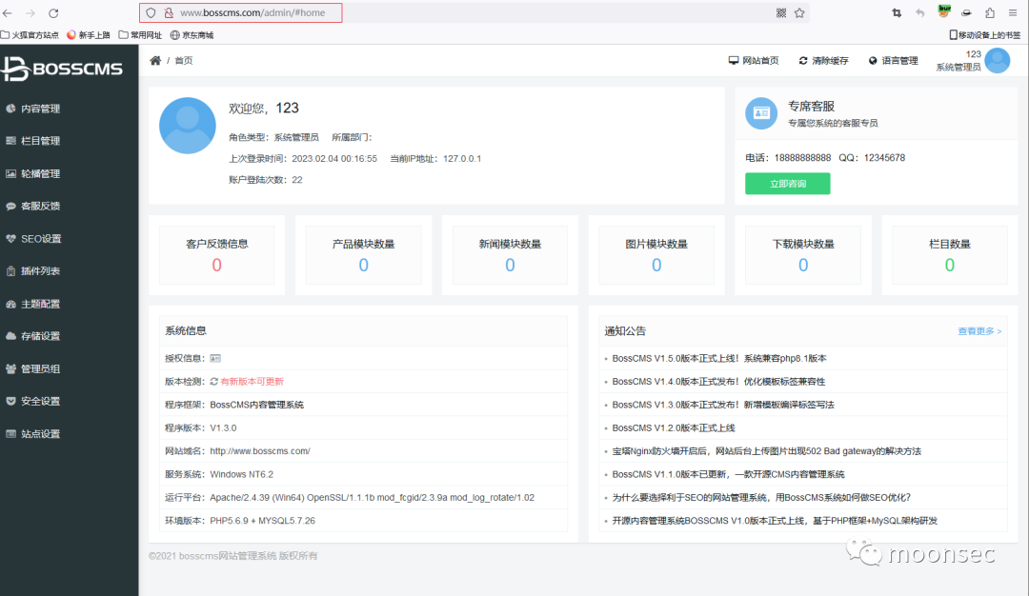Click the 有新版本可更新 link
The height and width of the screenshot is (596, 1029).
252,382
